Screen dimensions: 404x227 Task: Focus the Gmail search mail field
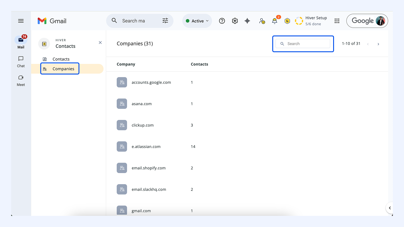(140, 21)
